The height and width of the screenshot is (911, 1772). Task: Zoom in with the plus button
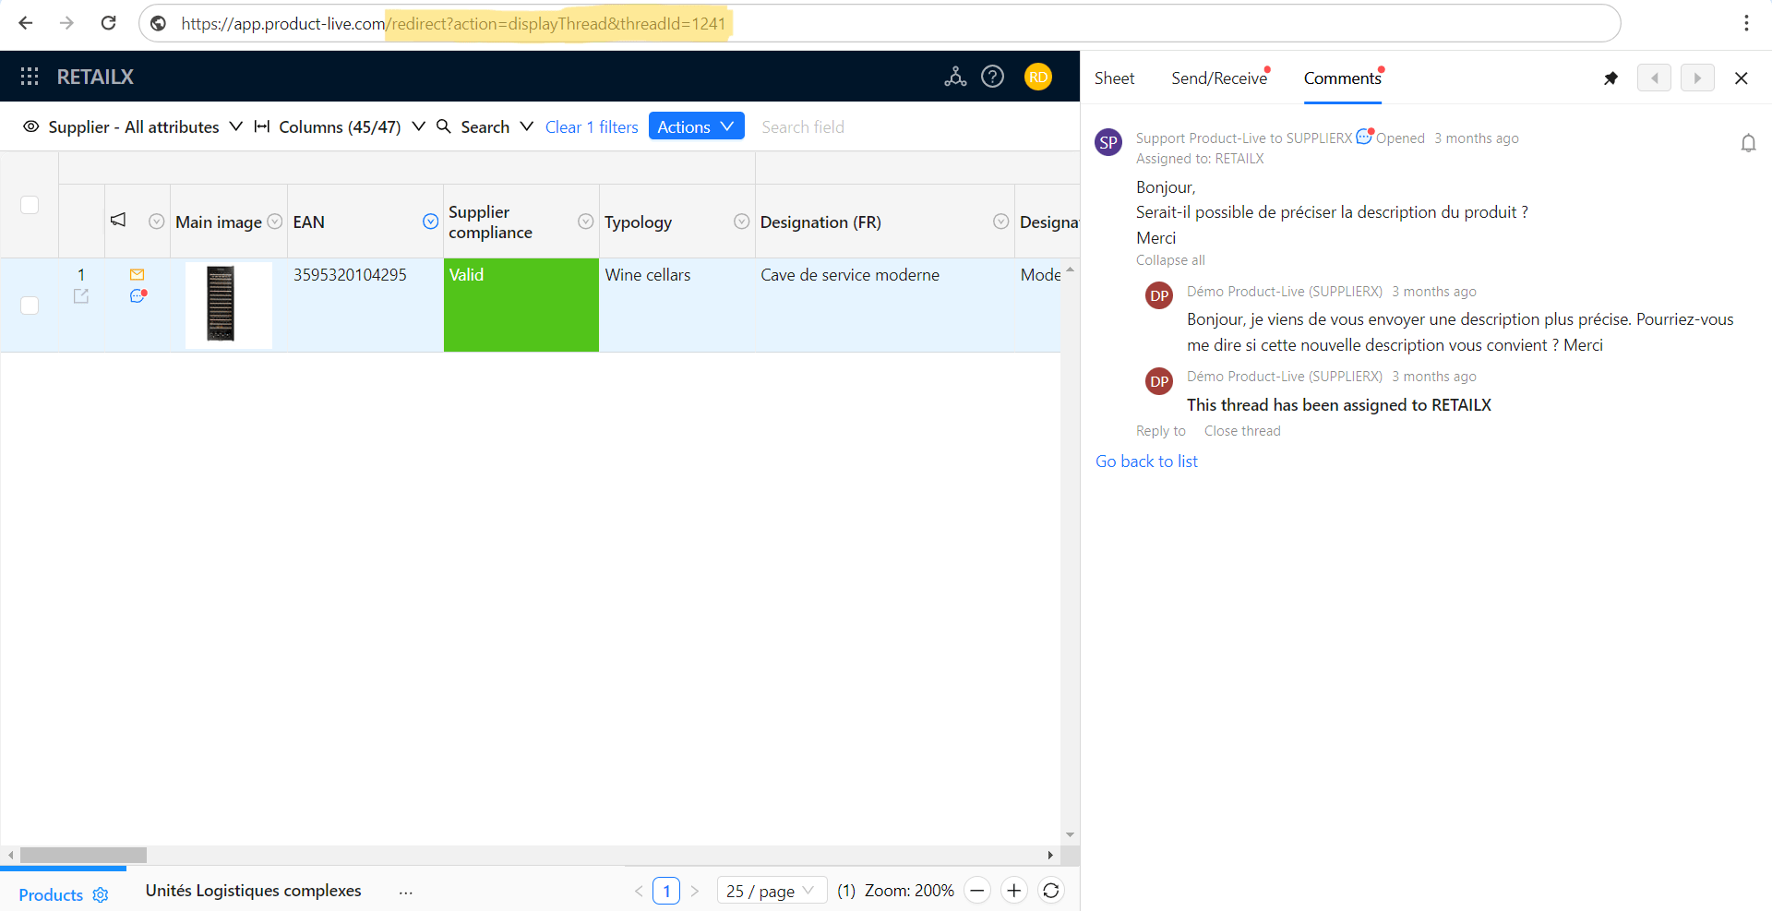pos(1013,891)
